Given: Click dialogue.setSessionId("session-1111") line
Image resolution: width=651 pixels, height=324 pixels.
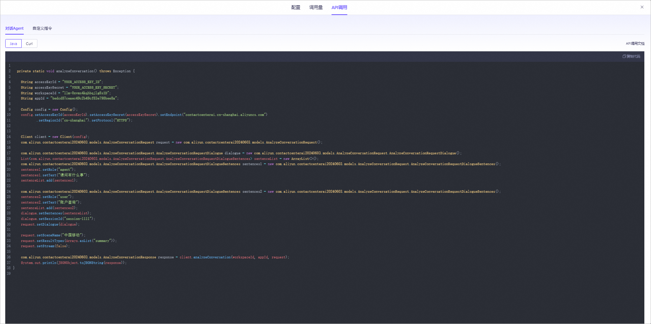Looking at the screenshot, I should 58,219.
